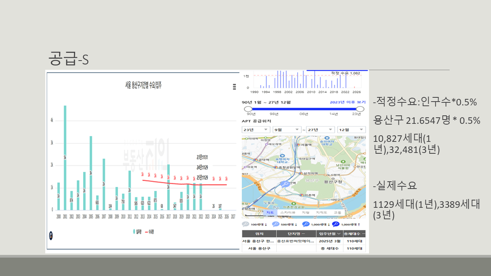The width and height of the screenshot is (491, 276).
Task: Click the -실제수요 text on the slide
Action: pos(395,186)
